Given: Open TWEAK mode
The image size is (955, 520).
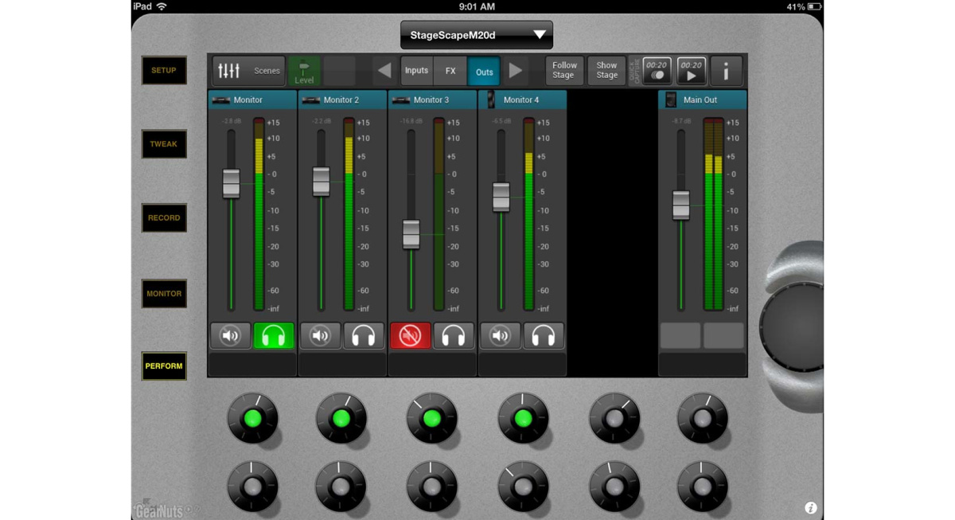Looking at the screenshot, I should tap(164, 144).
